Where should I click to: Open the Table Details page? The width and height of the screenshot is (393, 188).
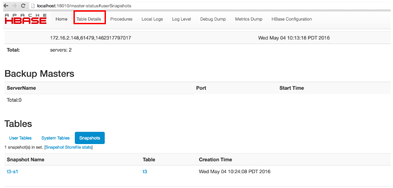89,19
